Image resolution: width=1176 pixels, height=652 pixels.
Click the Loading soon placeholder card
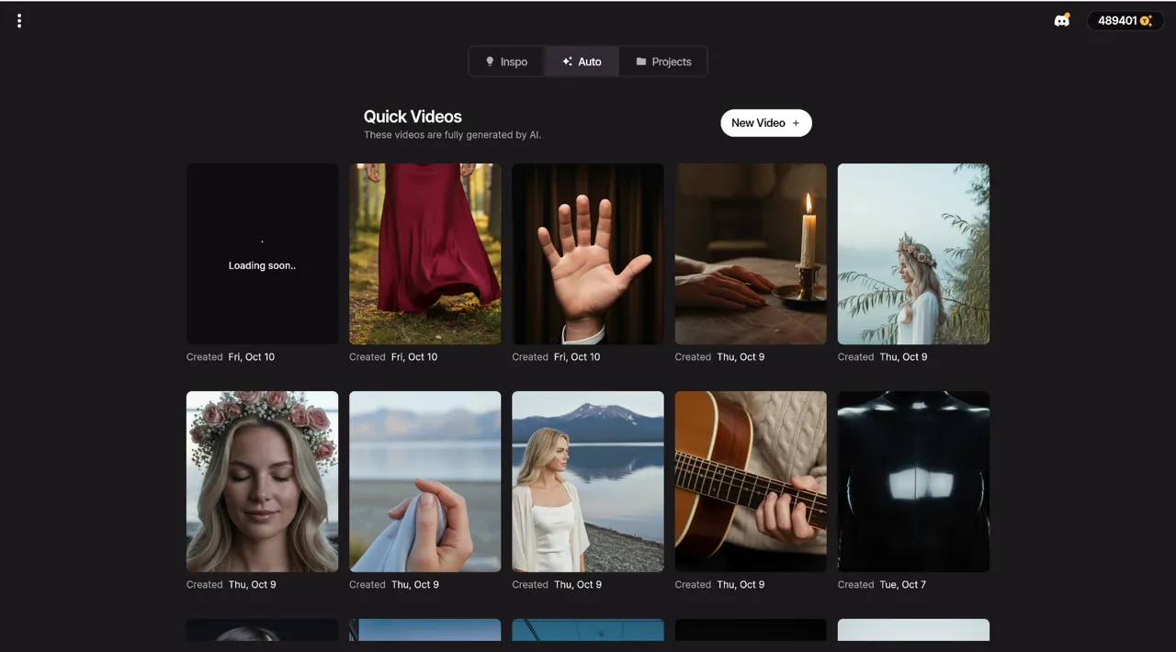click(x=262, y=253)
